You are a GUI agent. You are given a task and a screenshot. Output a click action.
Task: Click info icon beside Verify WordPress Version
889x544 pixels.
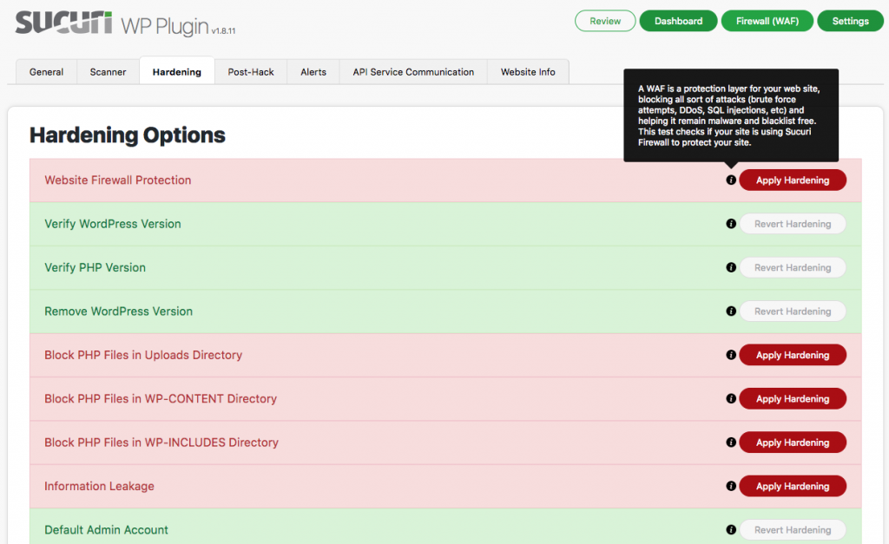point(731,224)
